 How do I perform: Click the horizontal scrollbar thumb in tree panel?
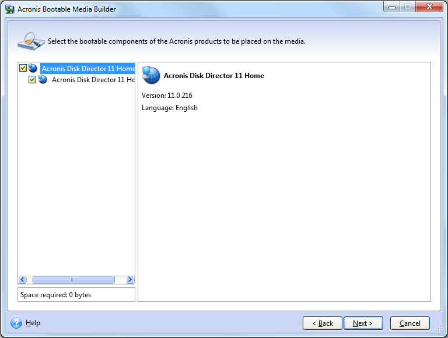pyautogui.click(x=73, y=280)
